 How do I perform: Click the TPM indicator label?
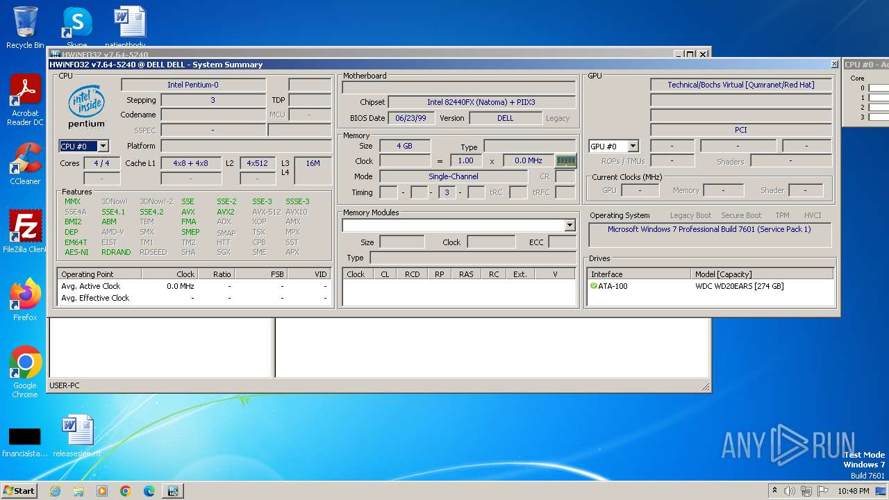click(782, 215)
